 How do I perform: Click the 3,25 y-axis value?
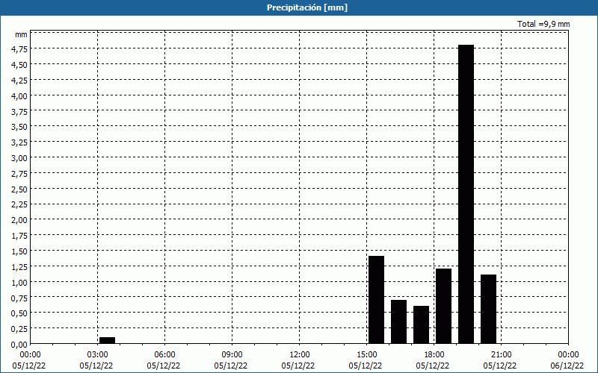(19, 142)
